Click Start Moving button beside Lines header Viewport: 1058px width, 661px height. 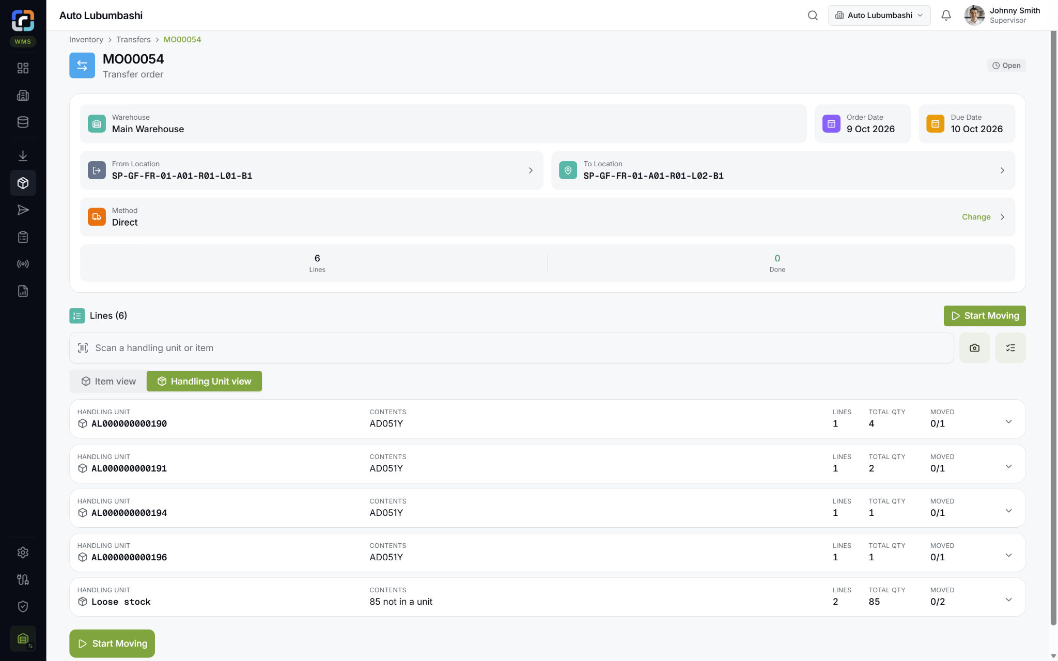(x=985, y=316)
